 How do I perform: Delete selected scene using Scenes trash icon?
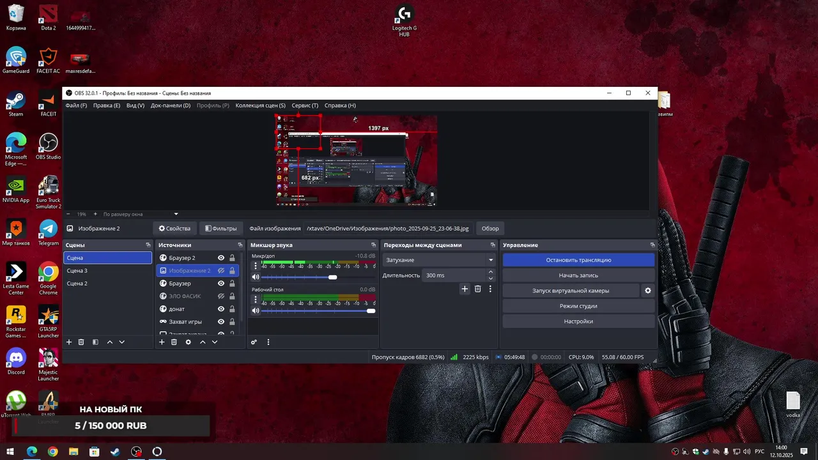[81, 342]
